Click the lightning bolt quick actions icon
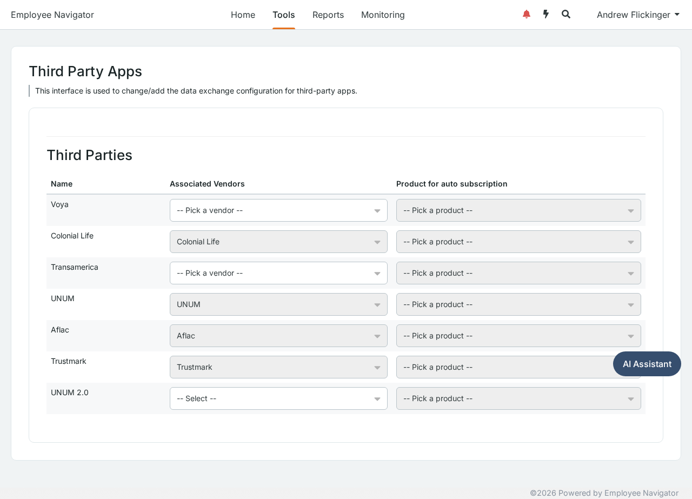This screenshot has height=499, width=692. [x=546, y=15]
